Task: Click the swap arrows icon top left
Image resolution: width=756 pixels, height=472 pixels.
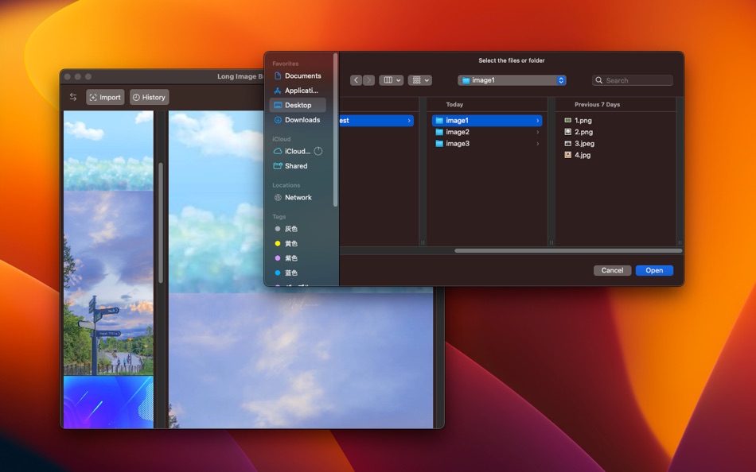Action: tap(73, 97)
